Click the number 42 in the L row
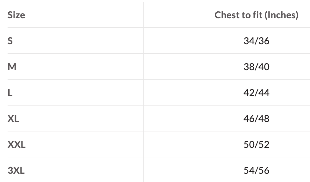The height and width of the screenshot is (182, 310). [x=249, y=93]
